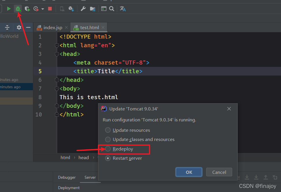Screen dimensions: 281x192
Task: Click the head breadcrumb item
Action: click(x=83, y=158)
